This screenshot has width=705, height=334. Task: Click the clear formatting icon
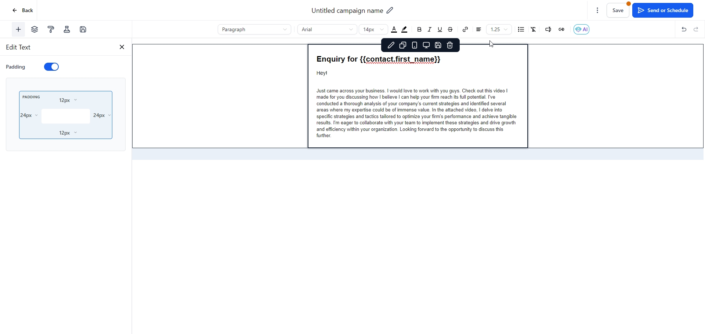click(534, 30)
